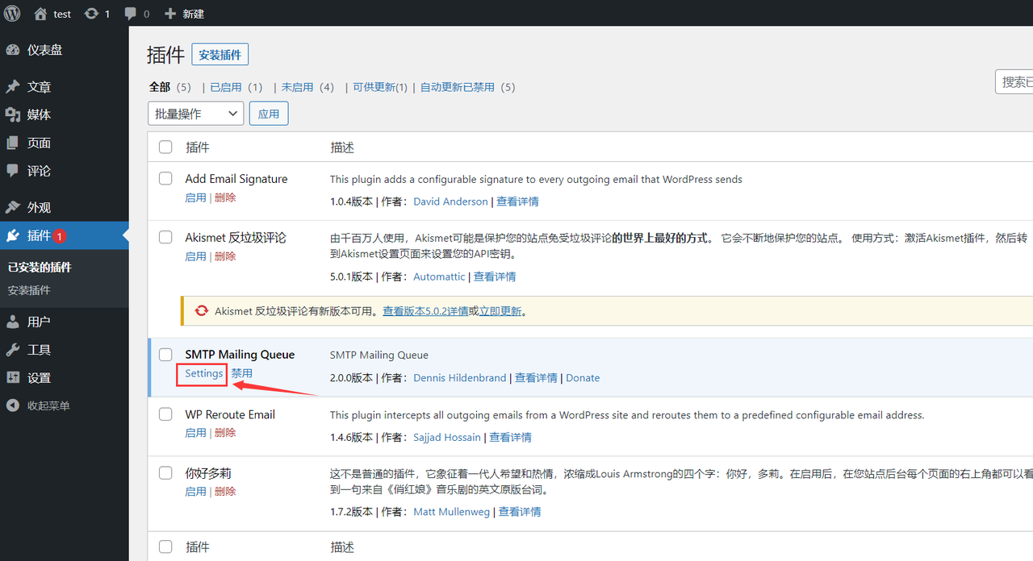Open the 媒体 media library in sidebar
Image resolution: width=1033 pixels, height=561 pixels.
click(39, 114)
